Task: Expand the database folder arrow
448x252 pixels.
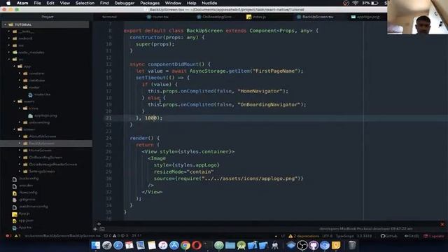Action: click(20, 80)
